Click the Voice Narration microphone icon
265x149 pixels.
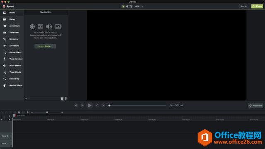5,59
